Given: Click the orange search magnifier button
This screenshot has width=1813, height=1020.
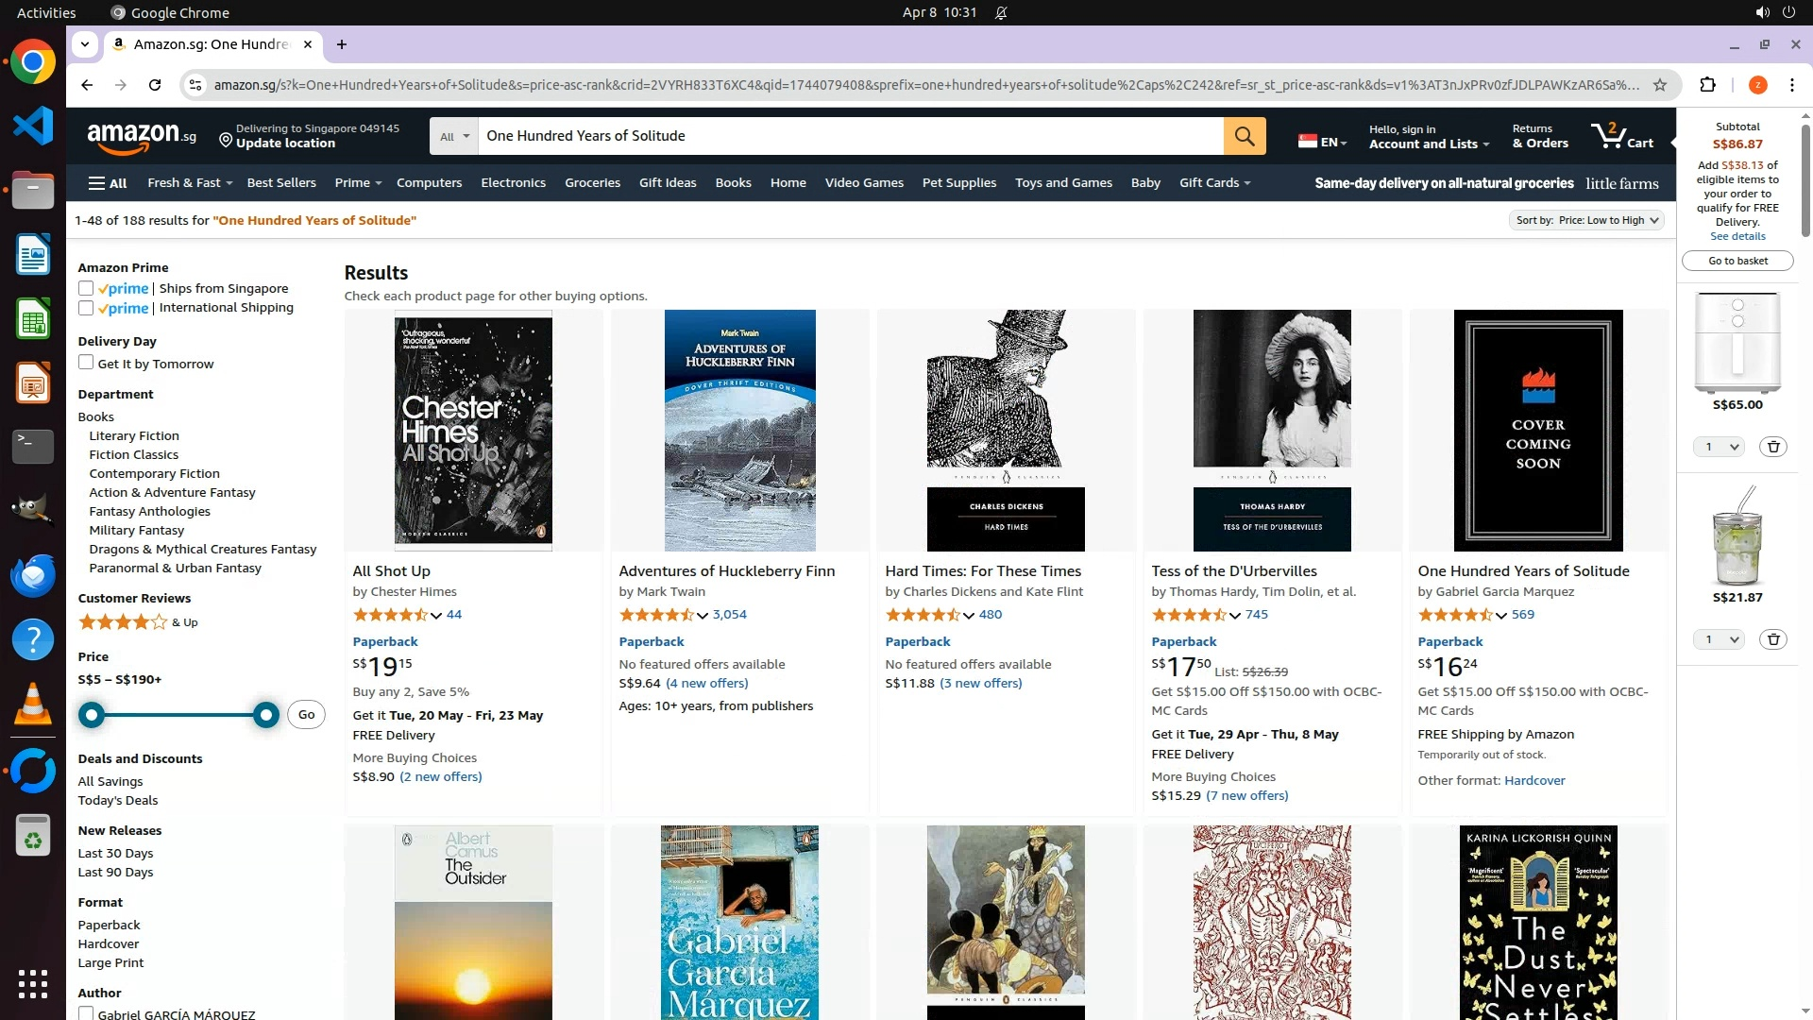Looking at the screenshot, I should coord(1244,136).
